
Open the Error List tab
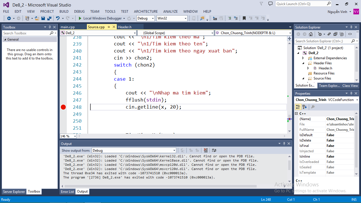(x=67, y=191)
